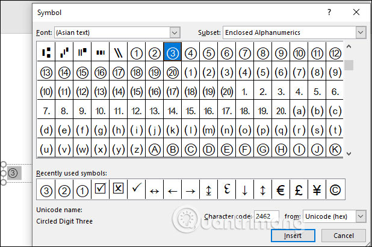Select the circled digit 3 symbol in grid
This screenshot has height=247, width=372.
(173, 53)
